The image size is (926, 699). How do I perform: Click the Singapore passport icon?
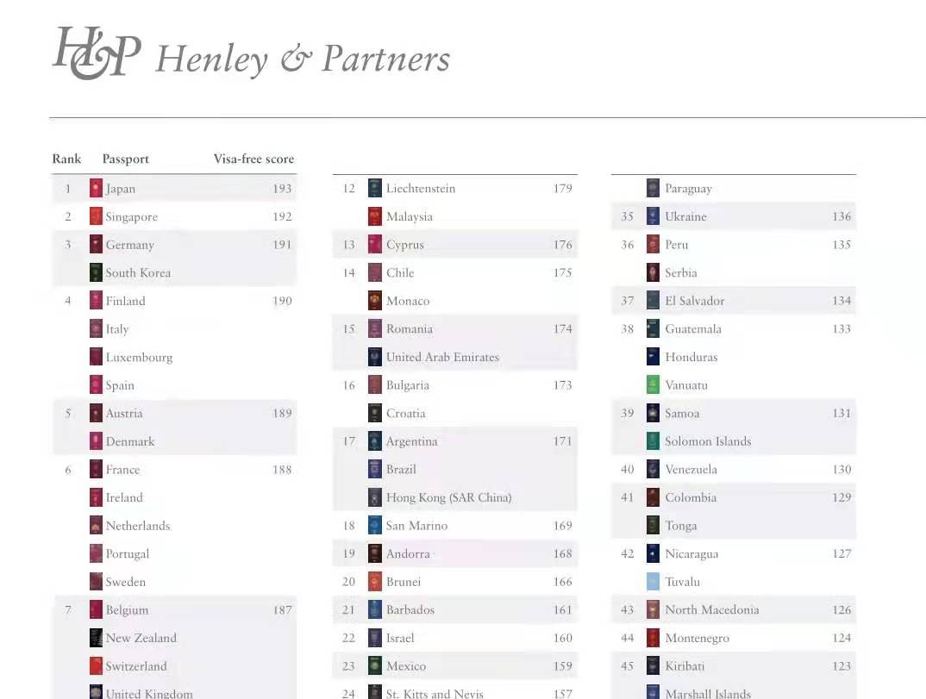tap(96, 216)
